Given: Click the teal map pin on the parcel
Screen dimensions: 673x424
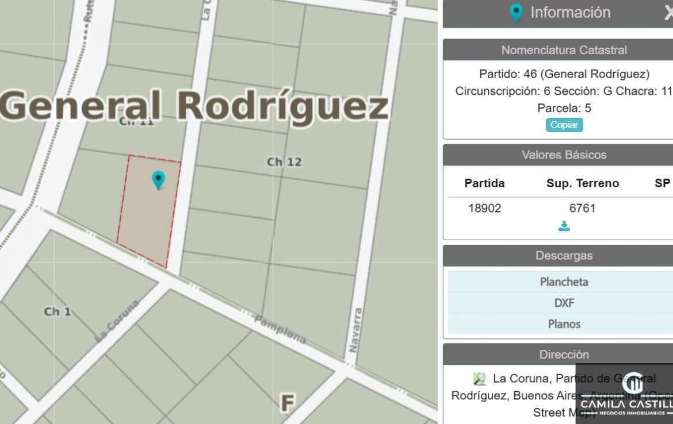Looking at the screenshot, I should [x=158, y=180].
